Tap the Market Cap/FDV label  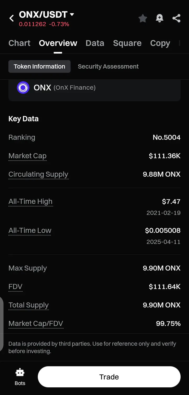click(x=36, y=324)
